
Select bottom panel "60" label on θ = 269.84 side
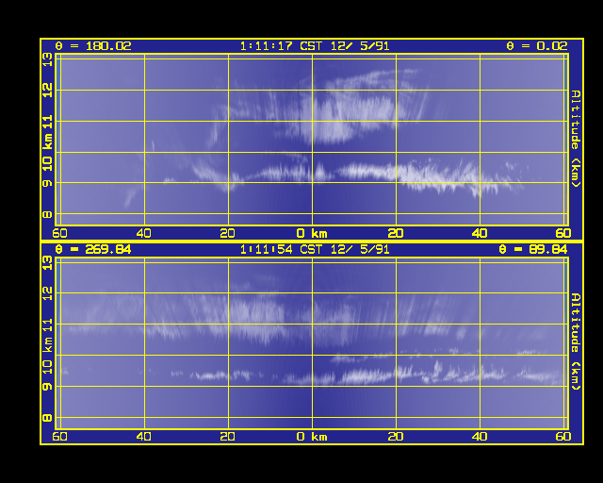pos(59,437)
